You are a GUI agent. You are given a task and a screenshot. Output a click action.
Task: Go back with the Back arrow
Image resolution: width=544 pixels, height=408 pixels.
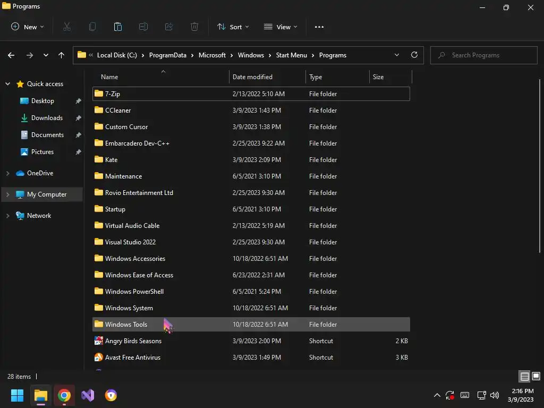pos(11,55)
